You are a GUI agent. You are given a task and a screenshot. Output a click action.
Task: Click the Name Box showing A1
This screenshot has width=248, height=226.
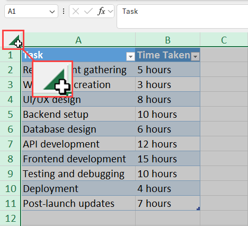[31, 11]
